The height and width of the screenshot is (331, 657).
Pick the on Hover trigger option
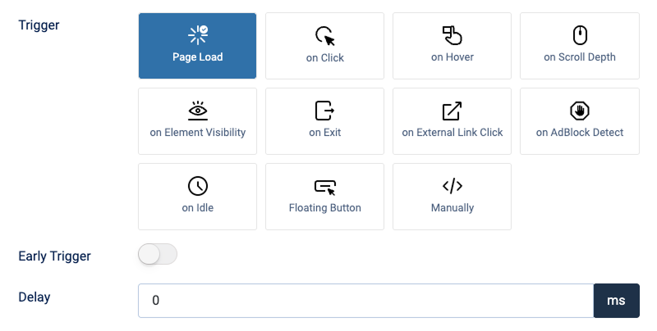tap(453, 46)
